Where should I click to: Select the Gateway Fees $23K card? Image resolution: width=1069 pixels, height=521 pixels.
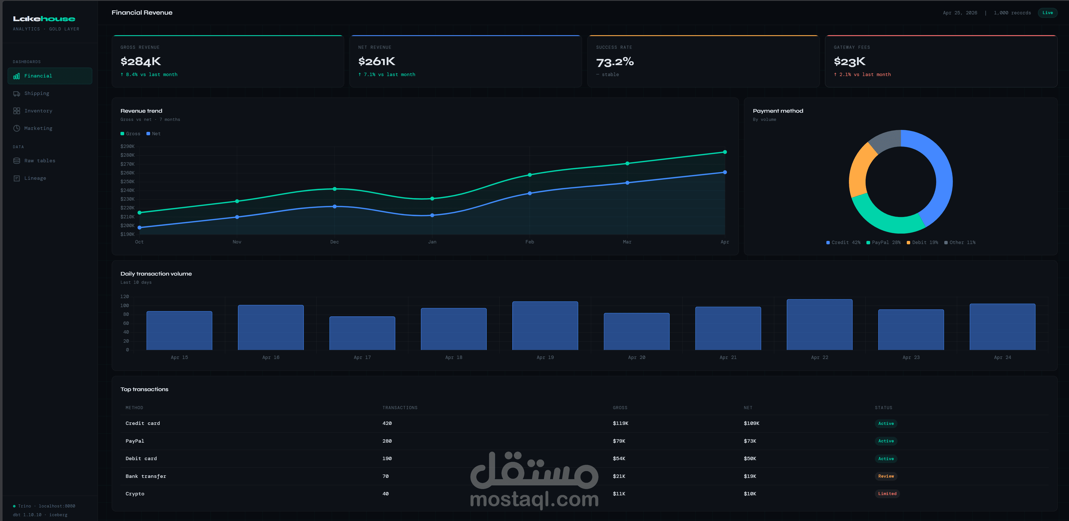tap(941, 61)
